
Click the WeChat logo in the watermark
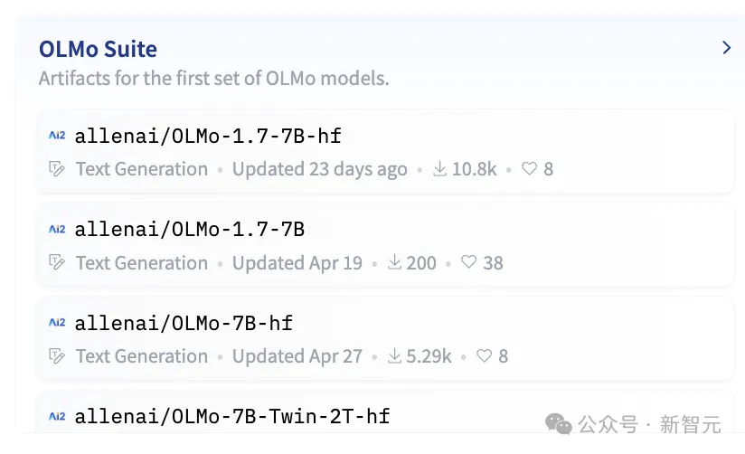(558, 423)
